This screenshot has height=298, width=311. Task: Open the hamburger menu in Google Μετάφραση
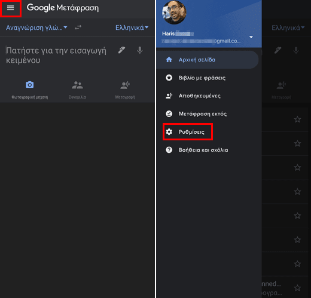[10, 8]
